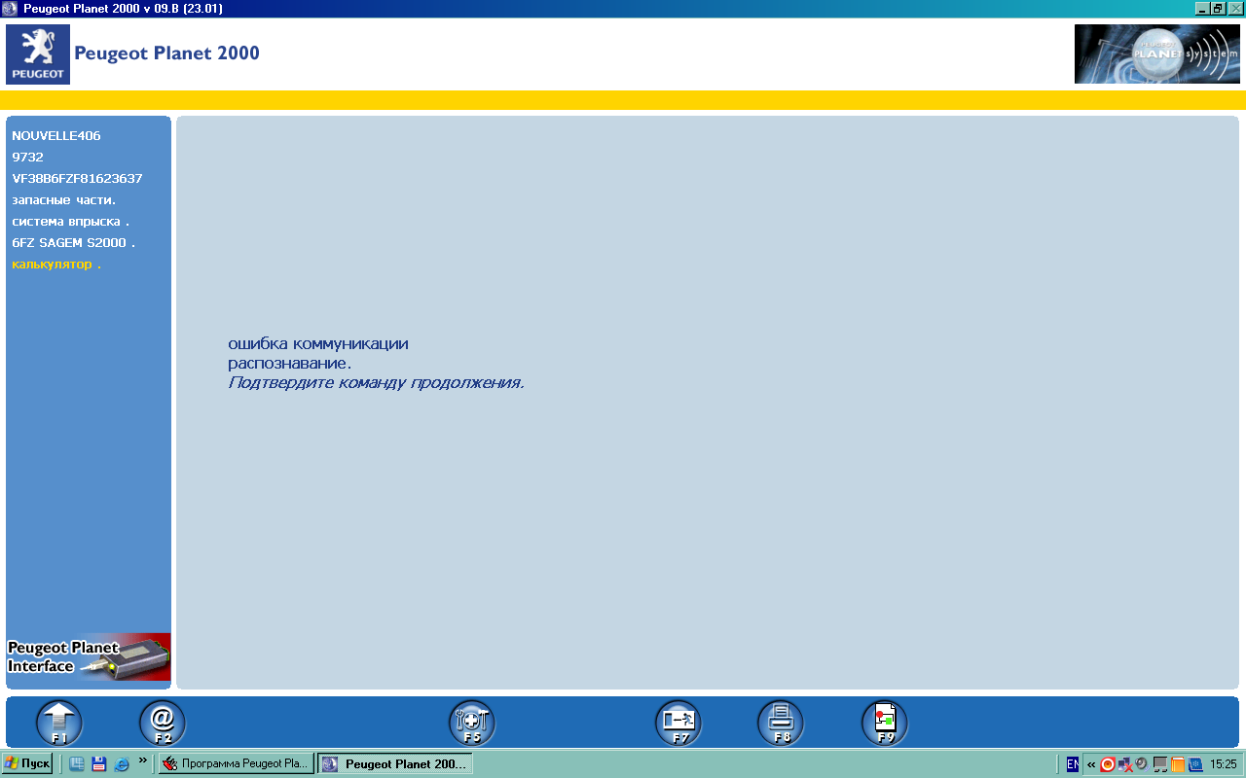Click orange folder tray icon
This screenshot has width=1246, height=778.
coord(1178,764)
